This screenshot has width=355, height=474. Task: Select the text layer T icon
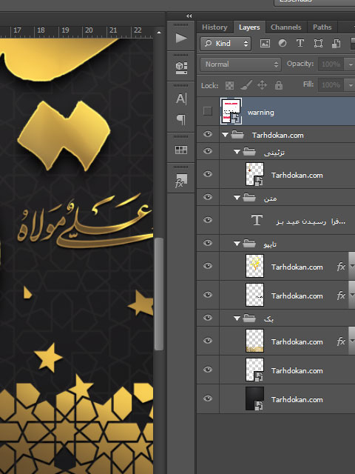pos(257,220)
